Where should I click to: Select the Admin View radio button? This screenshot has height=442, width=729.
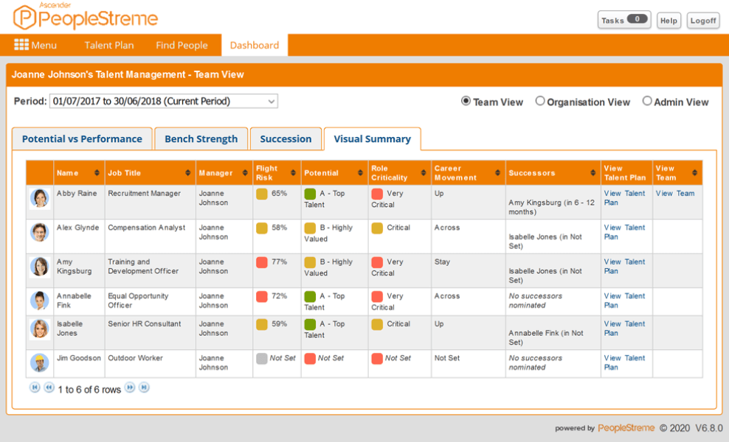click(x=647, y=102)
